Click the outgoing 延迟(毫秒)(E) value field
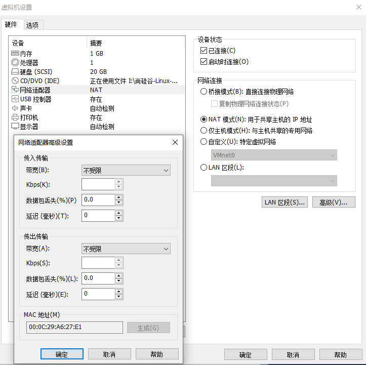The width and height of the screenshot is (366, 365). pyautogui.click(x=98, y=294)
